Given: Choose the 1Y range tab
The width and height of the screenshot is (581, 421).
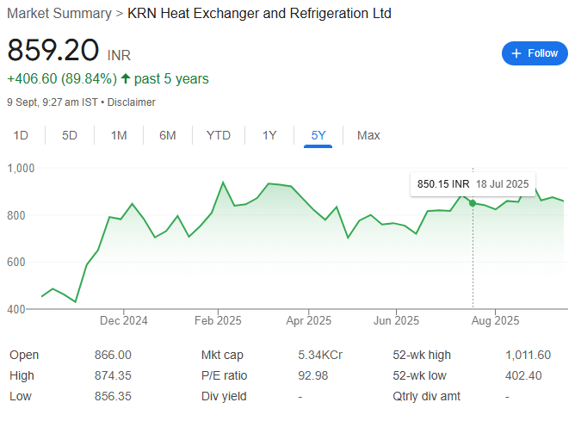Looking at the screenshot, I should 269,135.
